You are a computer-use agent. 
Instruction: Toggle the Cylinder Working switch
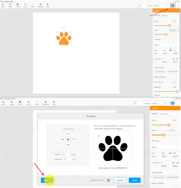(107, 180)
